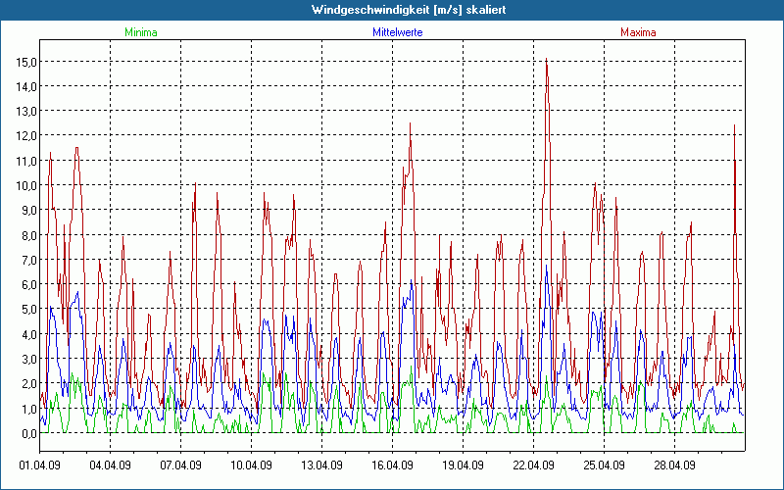The width and height of the screenshot is (784, 490).
Task: Click the red 15 m/s peak near 22.04.09
Action: click(x=547, y=60)
